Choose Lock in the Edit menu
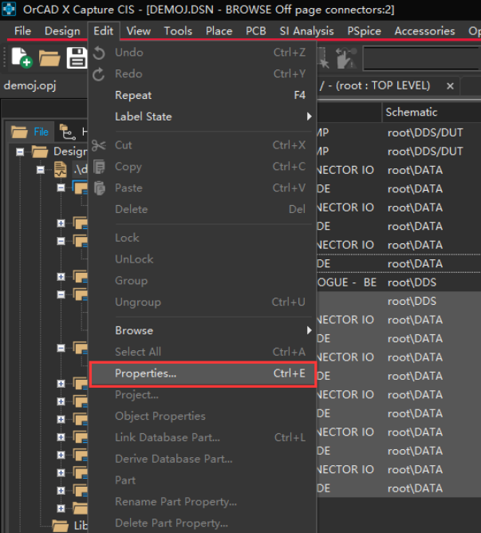The width and height of the screenshot is (481, 533). [x=203, y=238]
